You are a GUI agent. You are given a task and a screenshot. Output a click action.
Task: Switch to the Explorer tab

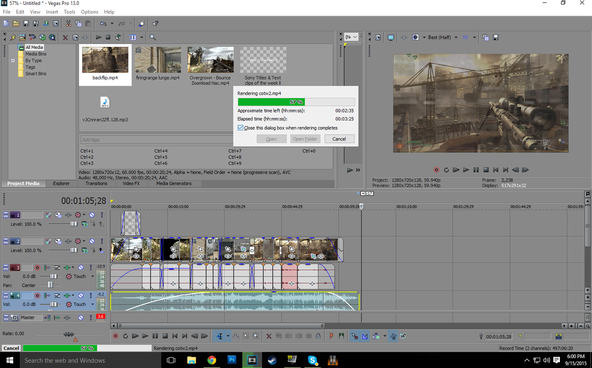pos(61,184)
